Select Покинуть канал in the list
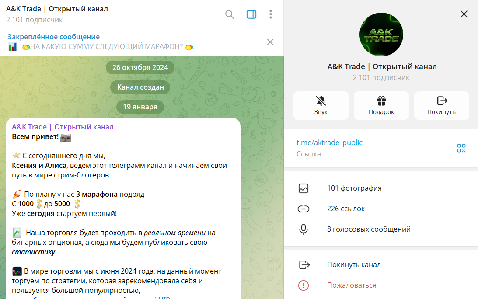This screenshot has height=299, width=478. pos(353,265)
